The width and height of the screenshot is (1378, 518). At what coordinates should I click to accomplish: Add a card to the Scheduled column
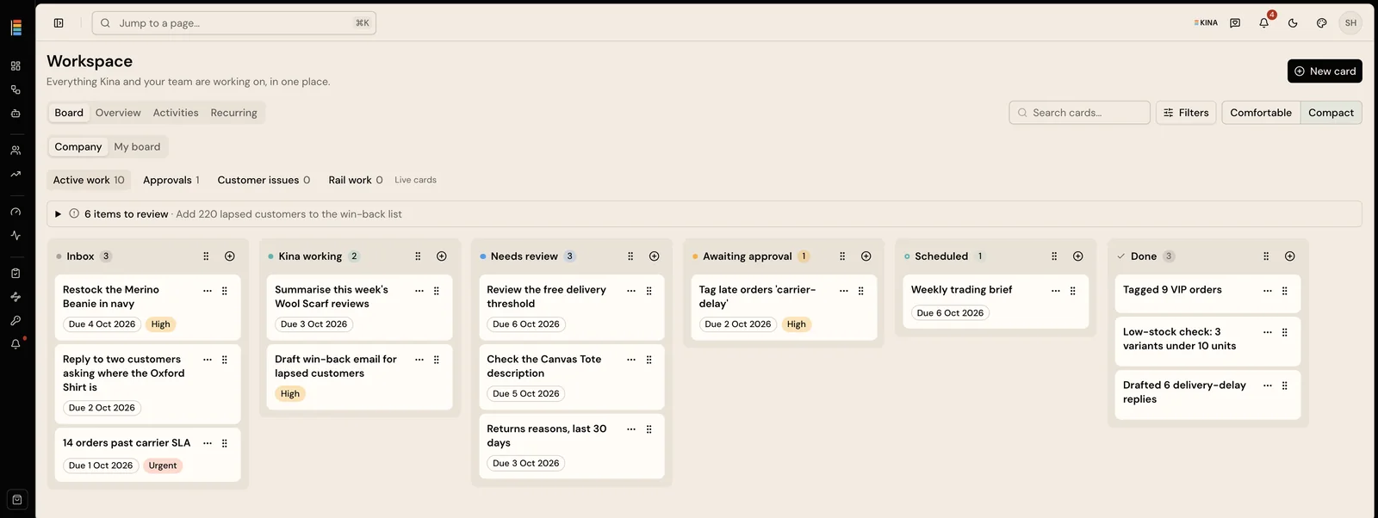(x=1078, y=256)
